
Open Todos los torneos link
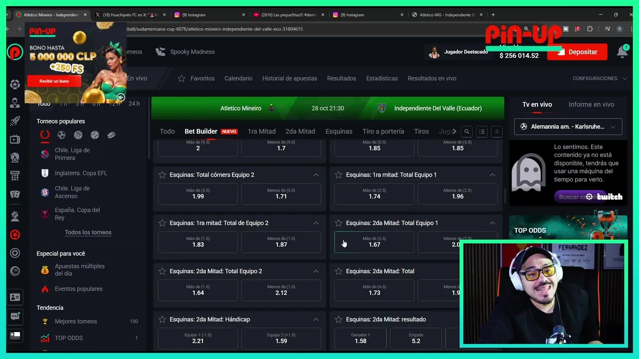click(x=88, y=232)
